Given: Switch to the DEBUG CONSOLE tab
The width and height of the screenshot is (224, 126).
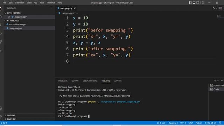Looking at the screenshot, I should (x=90, y=81).
